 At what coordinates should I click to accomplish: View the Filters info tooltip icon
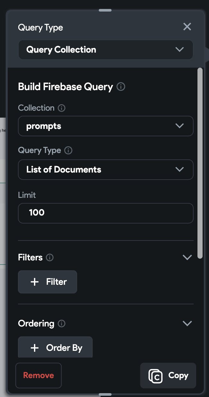click(x=50, y=258)
